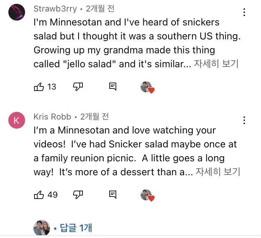Open the Kris Robb username link
The height and width of the screenshot is (238, 261).
(x=52, y=116)
